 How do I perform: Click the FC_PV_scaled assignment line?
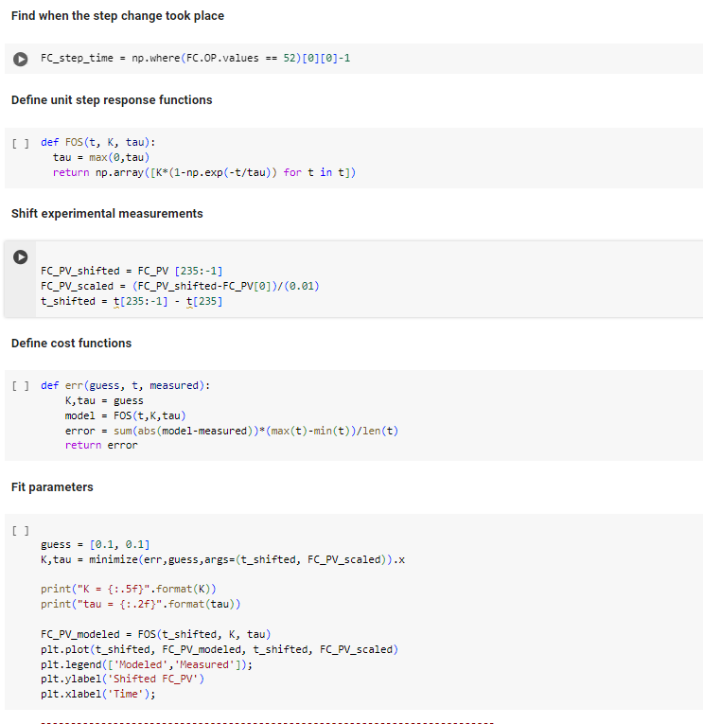[x=180, y=286]
